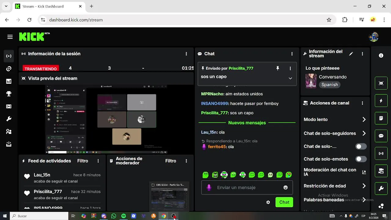Edit stream information with pencil icon
This screenshot has height=220, width=391.
351,54
